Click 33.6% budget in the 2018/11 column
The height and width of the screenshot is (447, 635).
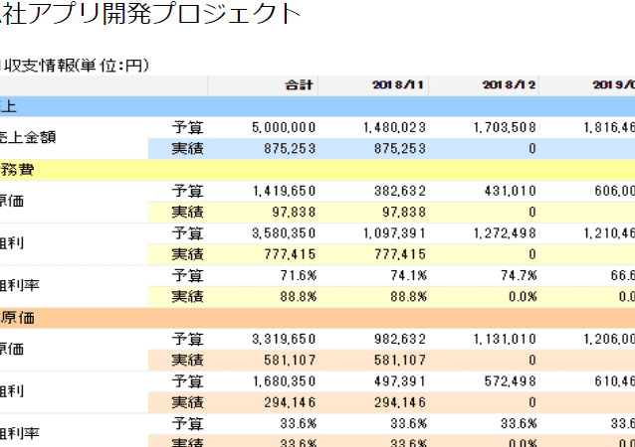point(409,423)
